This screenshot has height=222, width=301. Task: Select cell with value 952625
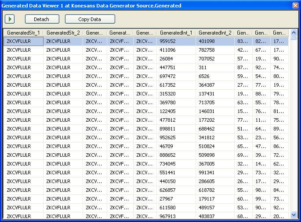176,137
